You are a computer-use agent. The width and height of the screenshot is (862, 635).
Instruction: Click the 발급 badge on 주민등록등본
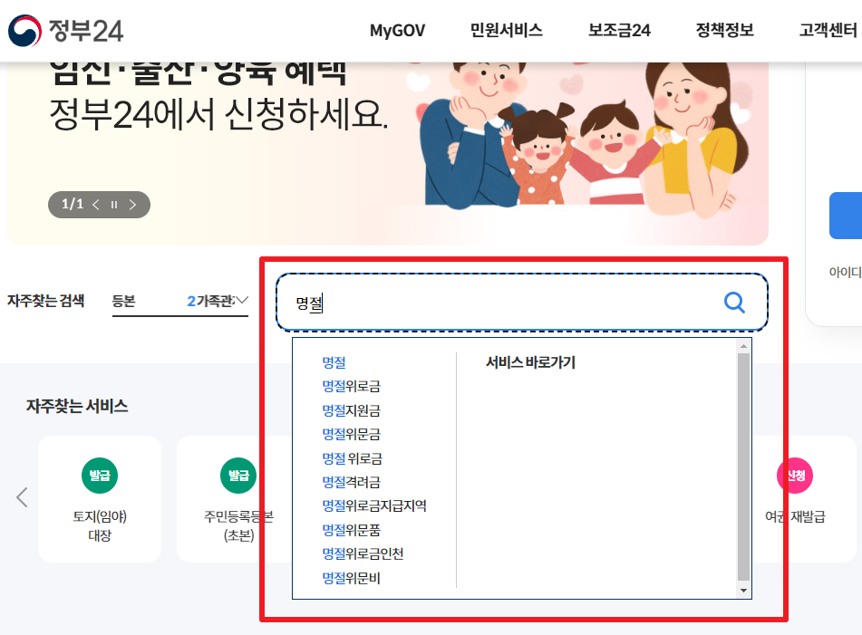(238, 476)
